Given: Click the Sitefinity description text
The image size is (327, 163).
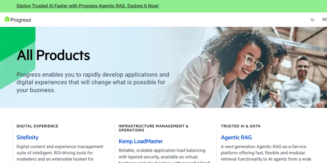Looking at the screenshot, I should (x=60, y=154).
